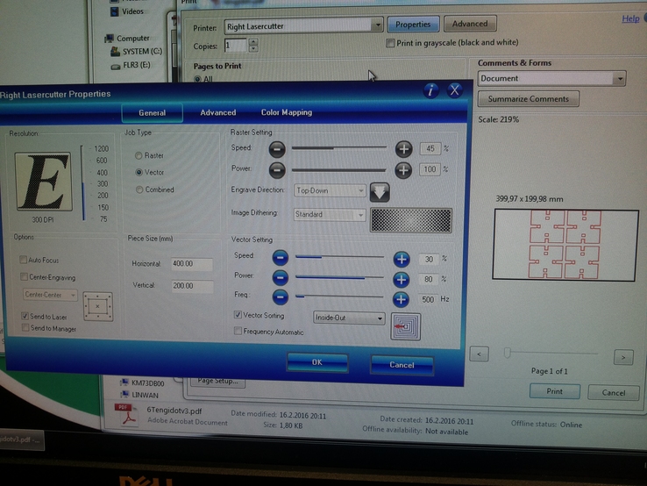The height and width of the screenshot is (486, 647).
Task: Uncheck Send to Laser option
Action: pos(25,316)
